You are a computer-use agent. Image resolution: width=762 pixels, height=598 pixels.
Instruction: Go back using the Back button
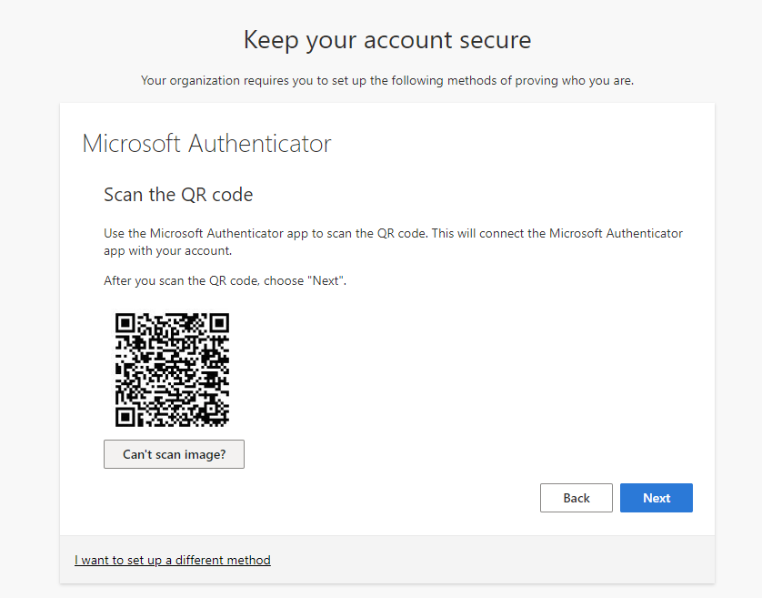click(x=577, y=498)
